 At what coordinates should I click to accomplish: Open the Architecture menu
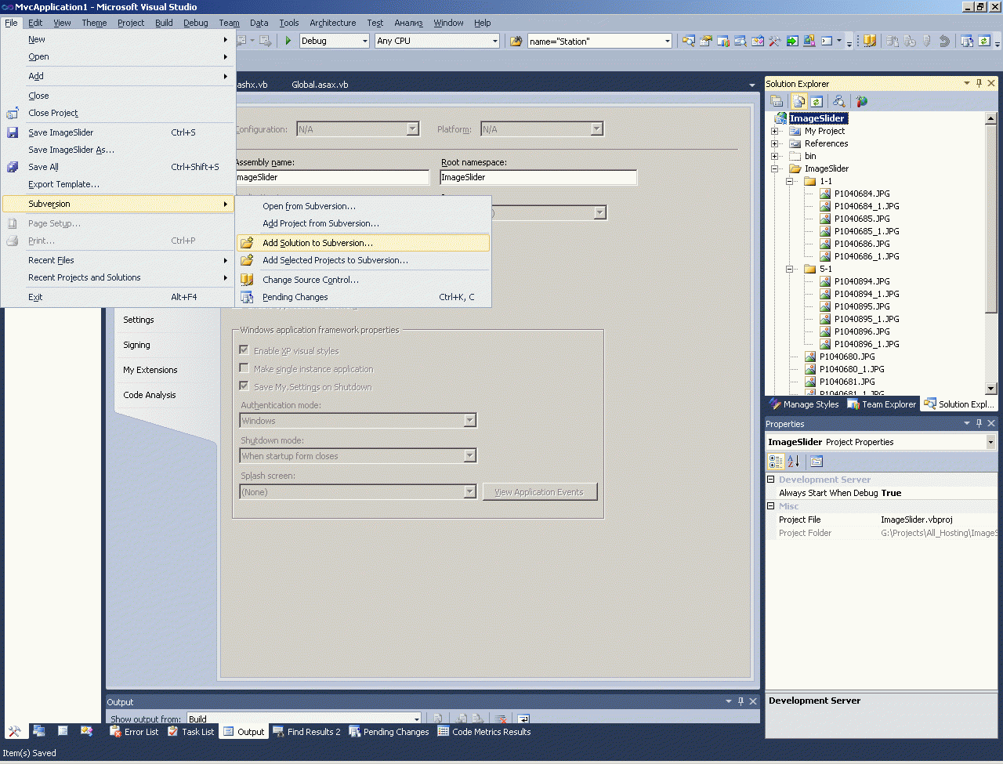pyautogui.click(x=332, y=23)
